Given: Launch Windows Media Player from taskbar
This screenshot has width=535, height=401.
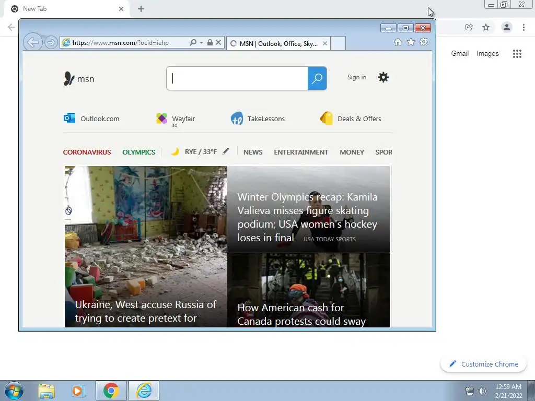Looking at the screenshot, I should point(78,391).
